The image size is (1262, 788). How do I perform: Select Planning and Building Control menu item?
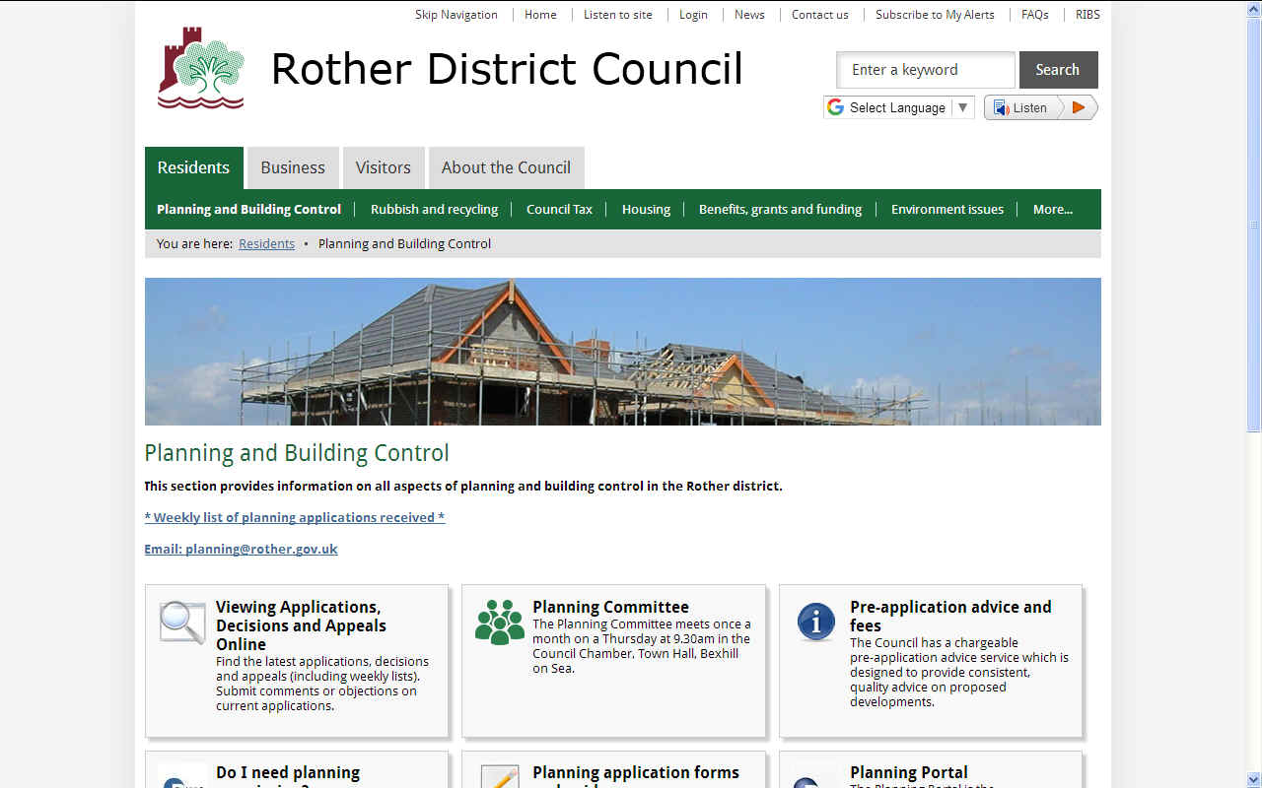[x=248, y=209]
